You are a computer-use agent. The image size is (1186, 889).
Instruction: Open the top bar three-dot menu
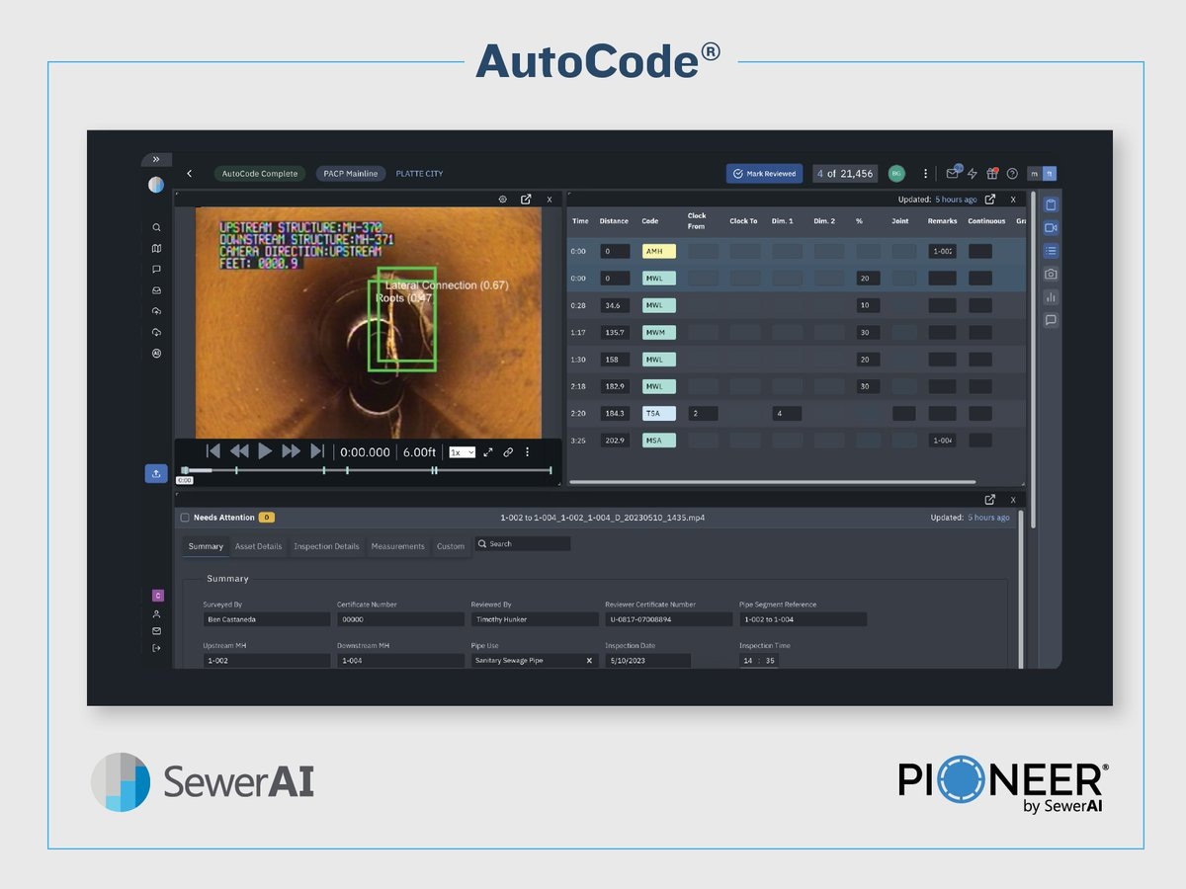coord(925,174)
